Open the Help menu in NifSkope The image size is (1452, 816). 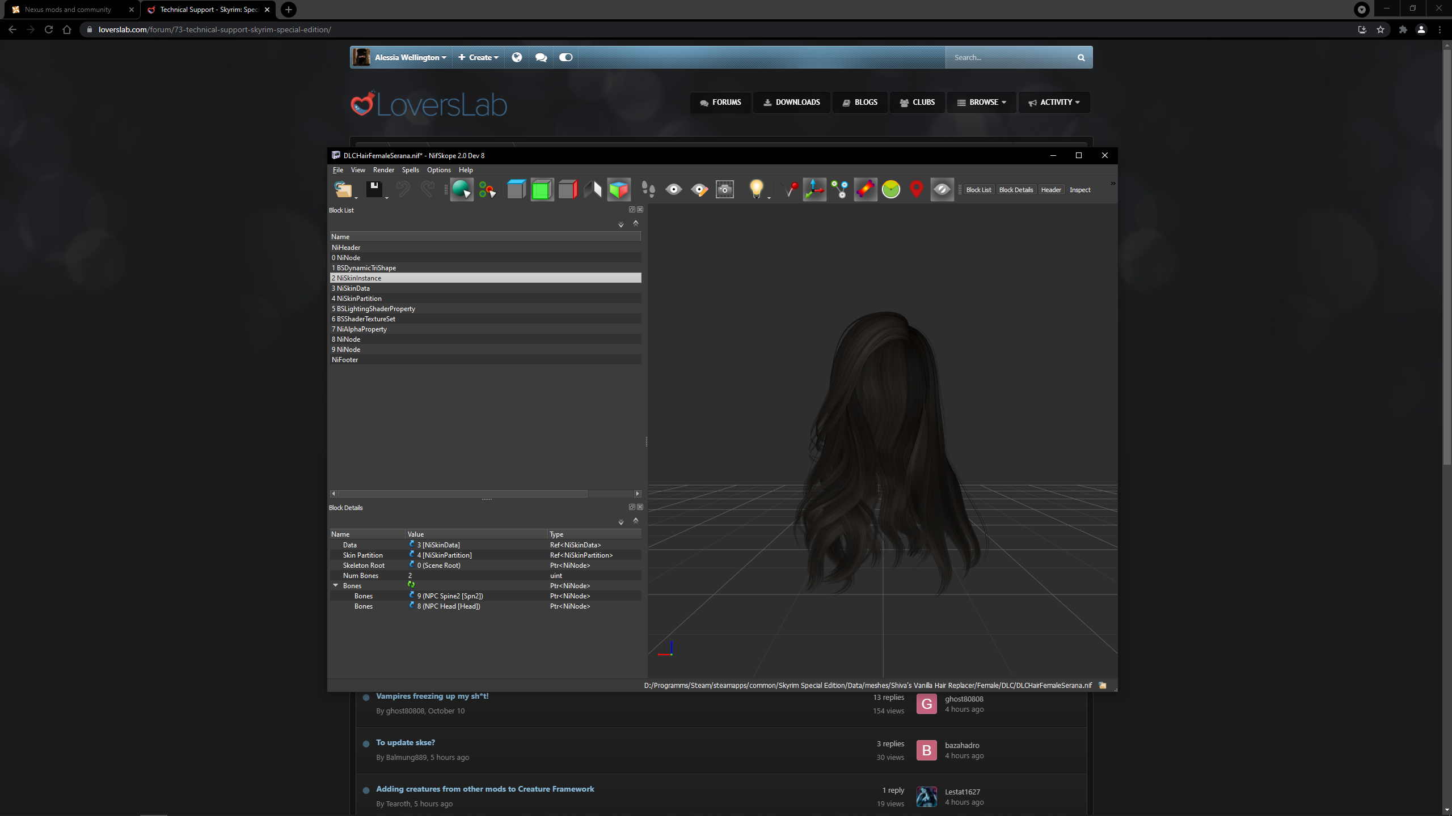(466, 170)
